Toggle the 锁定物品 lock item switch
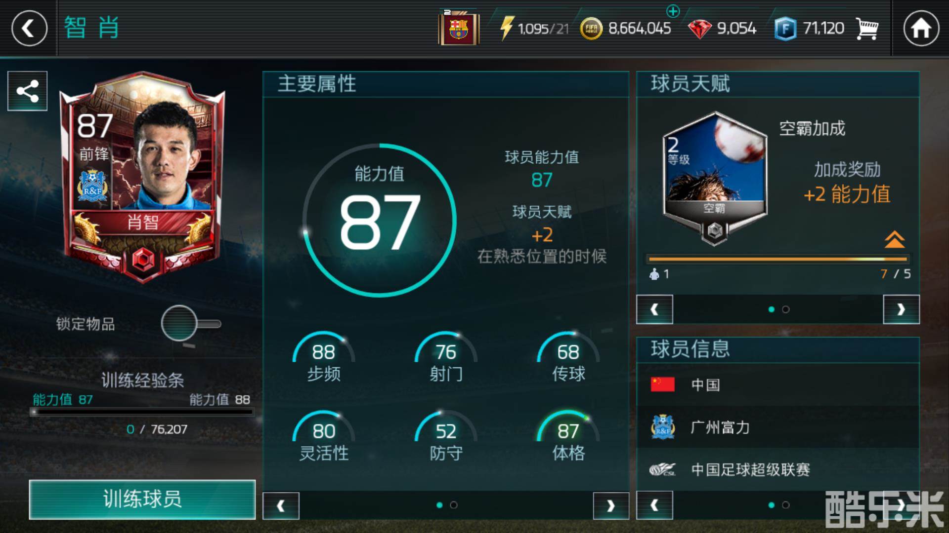 (x=191, y=324)
